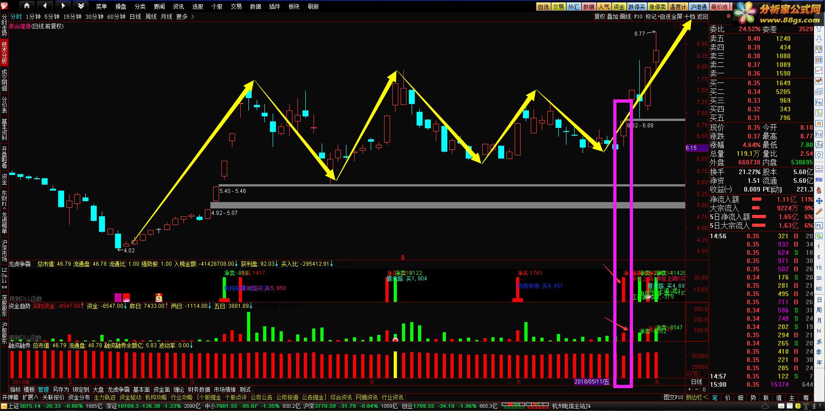Open 绑定到 binding options
Screen dimensions: 825x411
click(81, 389)
